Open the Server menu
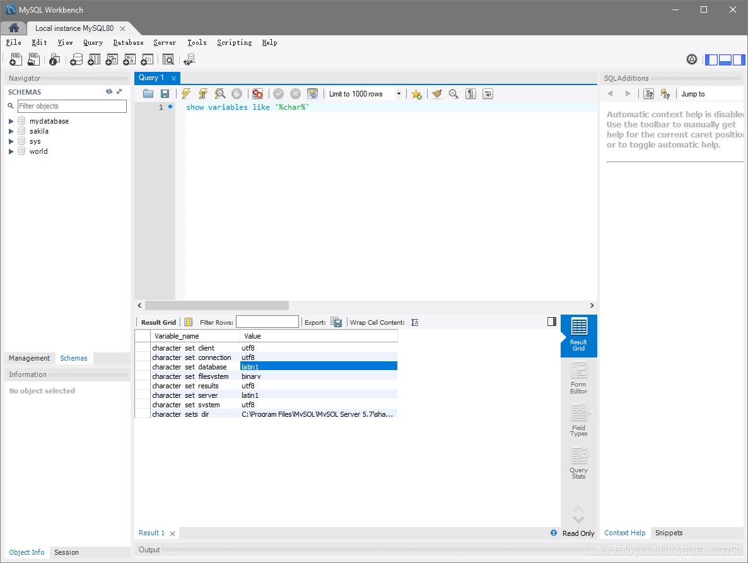748x563 pixels. click(x=165, y=42)
